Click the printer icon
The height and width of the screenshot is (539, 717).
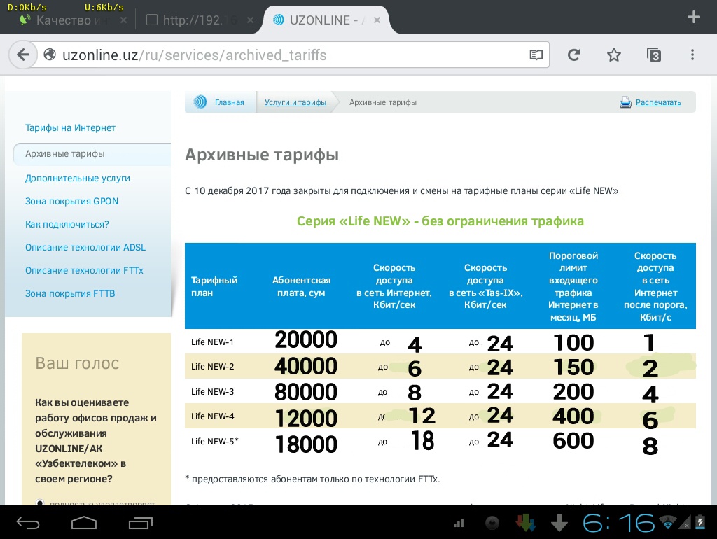[x=625, y=102]
